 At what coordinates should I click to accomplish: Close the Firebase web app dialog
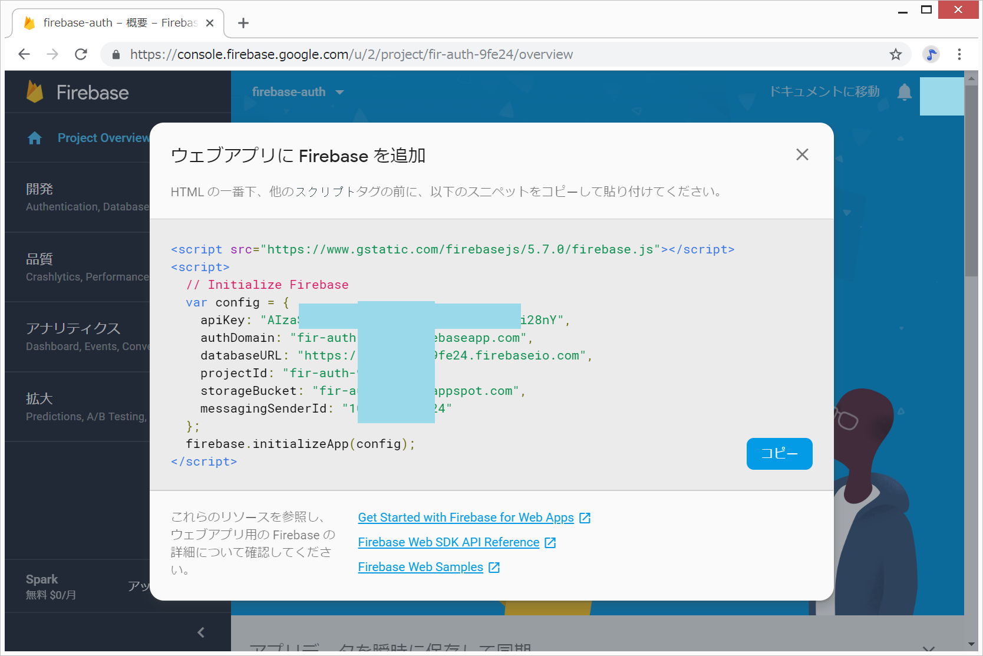pos(801,154)
